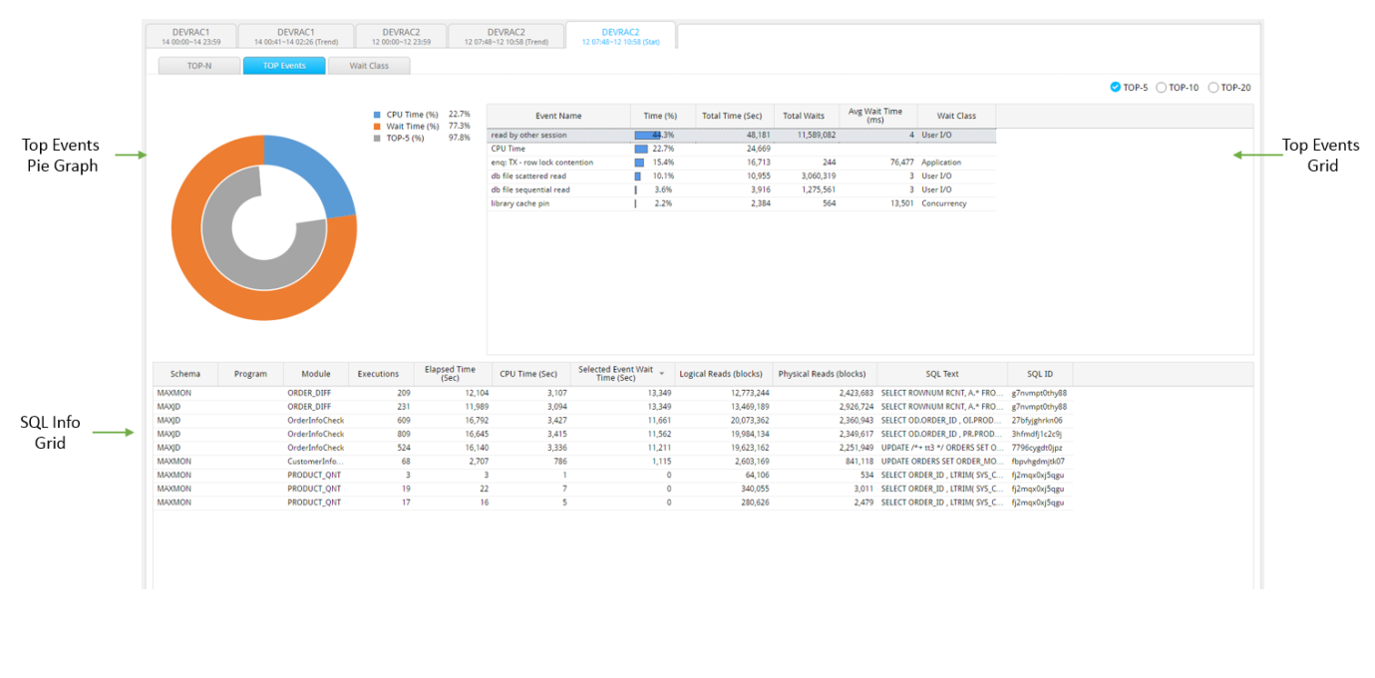Switch to the TOP-N tab
The image size is (1375, 678).
tap(199, 66)
